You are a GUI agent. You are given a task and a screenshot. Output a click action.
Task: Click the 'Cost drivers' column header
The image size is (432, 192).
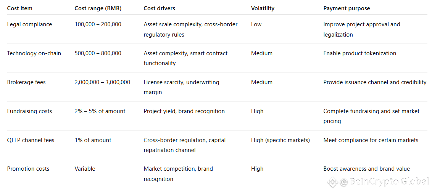[x=159, y=8]
